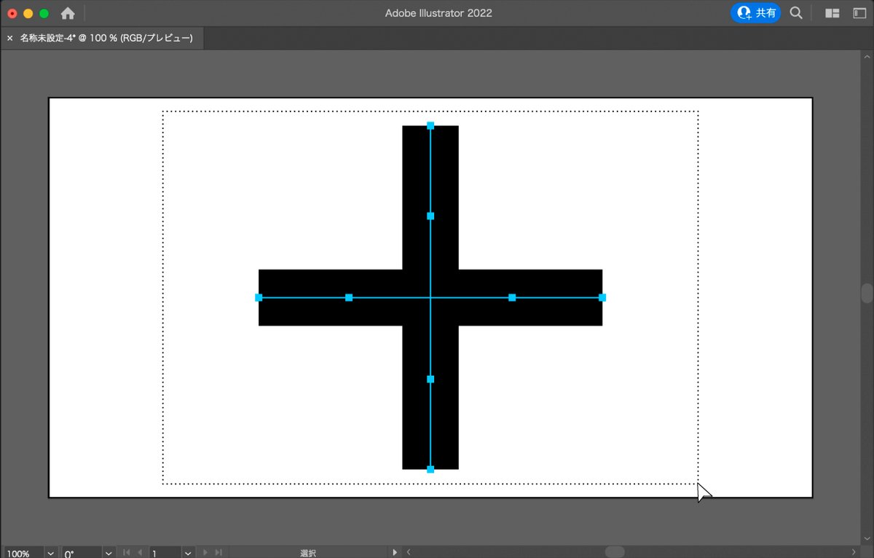Open the Home screen icon
The height and width of the screenshot is (558, 874).
coord(68,13)
